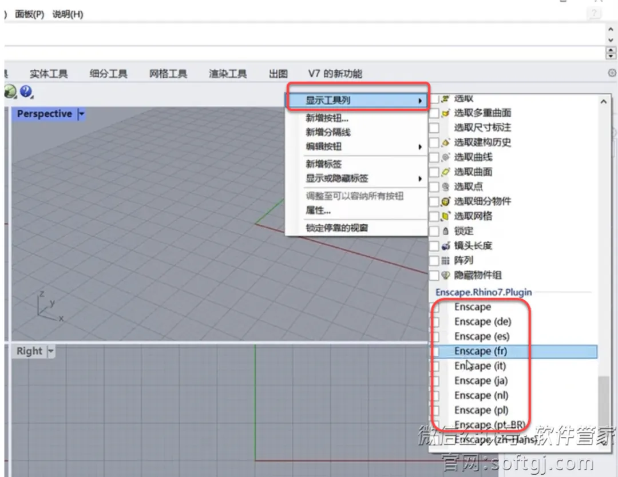Select 显示工具列 in the context menu
Viewport: 618px width, 477px height.
point(358,101)
